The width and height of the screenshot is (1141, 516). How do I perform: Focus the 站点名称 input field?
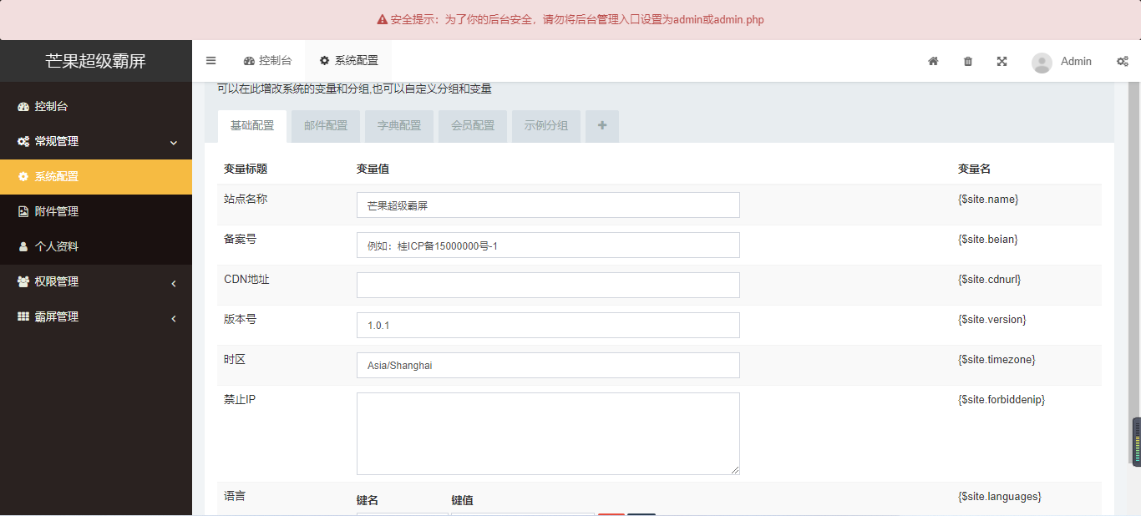click(548, 205)
